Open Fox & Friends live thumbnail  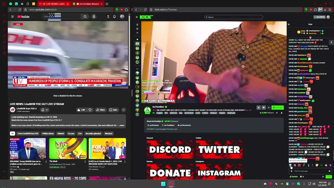click(107, 149)
